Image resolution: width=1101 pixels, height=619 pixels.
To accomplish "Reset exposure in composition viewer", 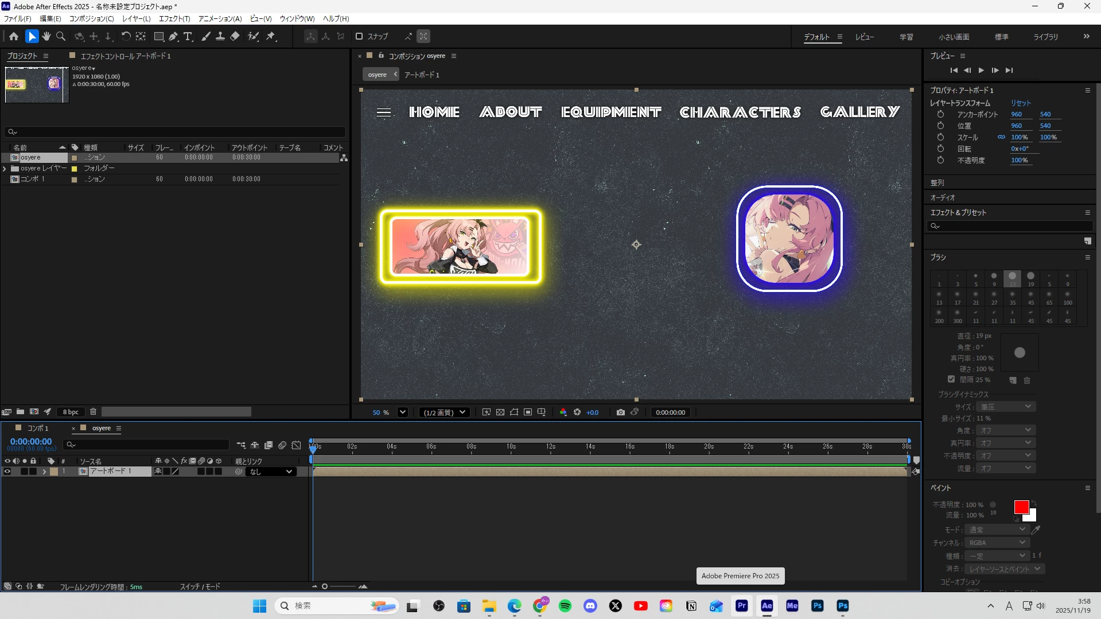I will (x=577, y=412).
